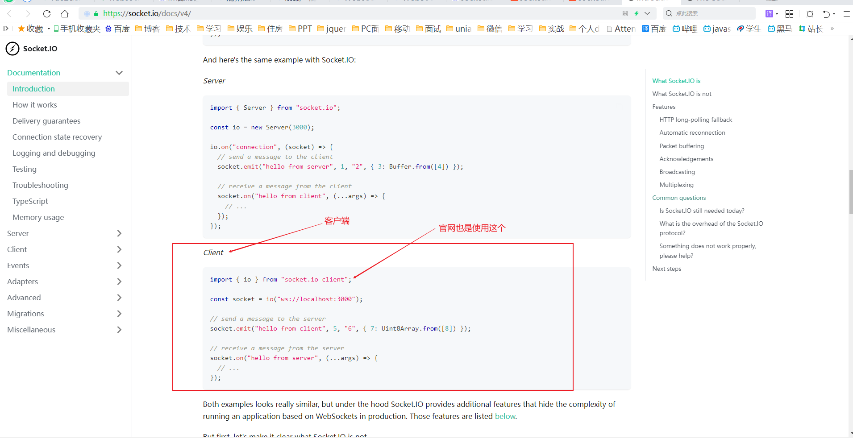Open the How it works page

point(35,105)
